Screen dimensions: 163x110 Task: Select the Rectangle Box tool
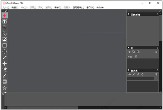(x=5, y=46)
